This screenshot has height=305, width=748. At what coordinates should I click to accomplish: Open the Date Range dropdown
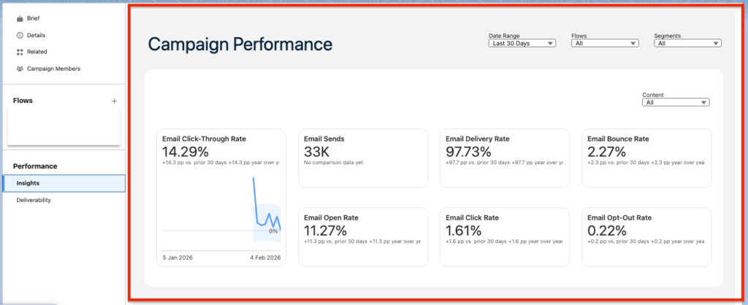[x=522, y=43]
